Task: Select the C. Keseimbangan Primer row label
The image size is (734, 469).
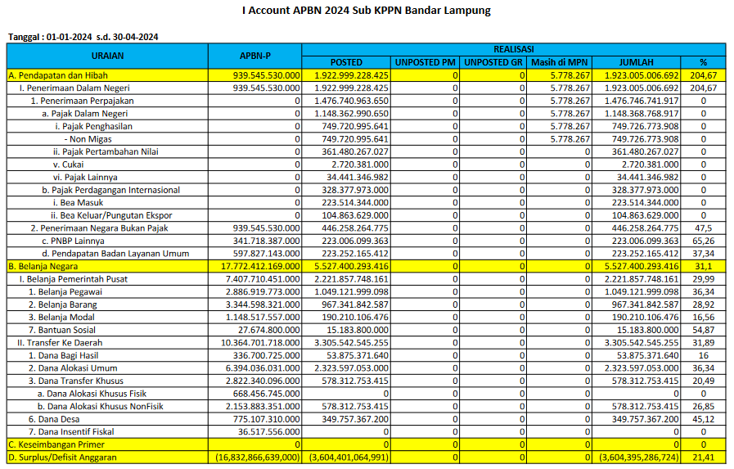Action: click(x=51, y=444)
